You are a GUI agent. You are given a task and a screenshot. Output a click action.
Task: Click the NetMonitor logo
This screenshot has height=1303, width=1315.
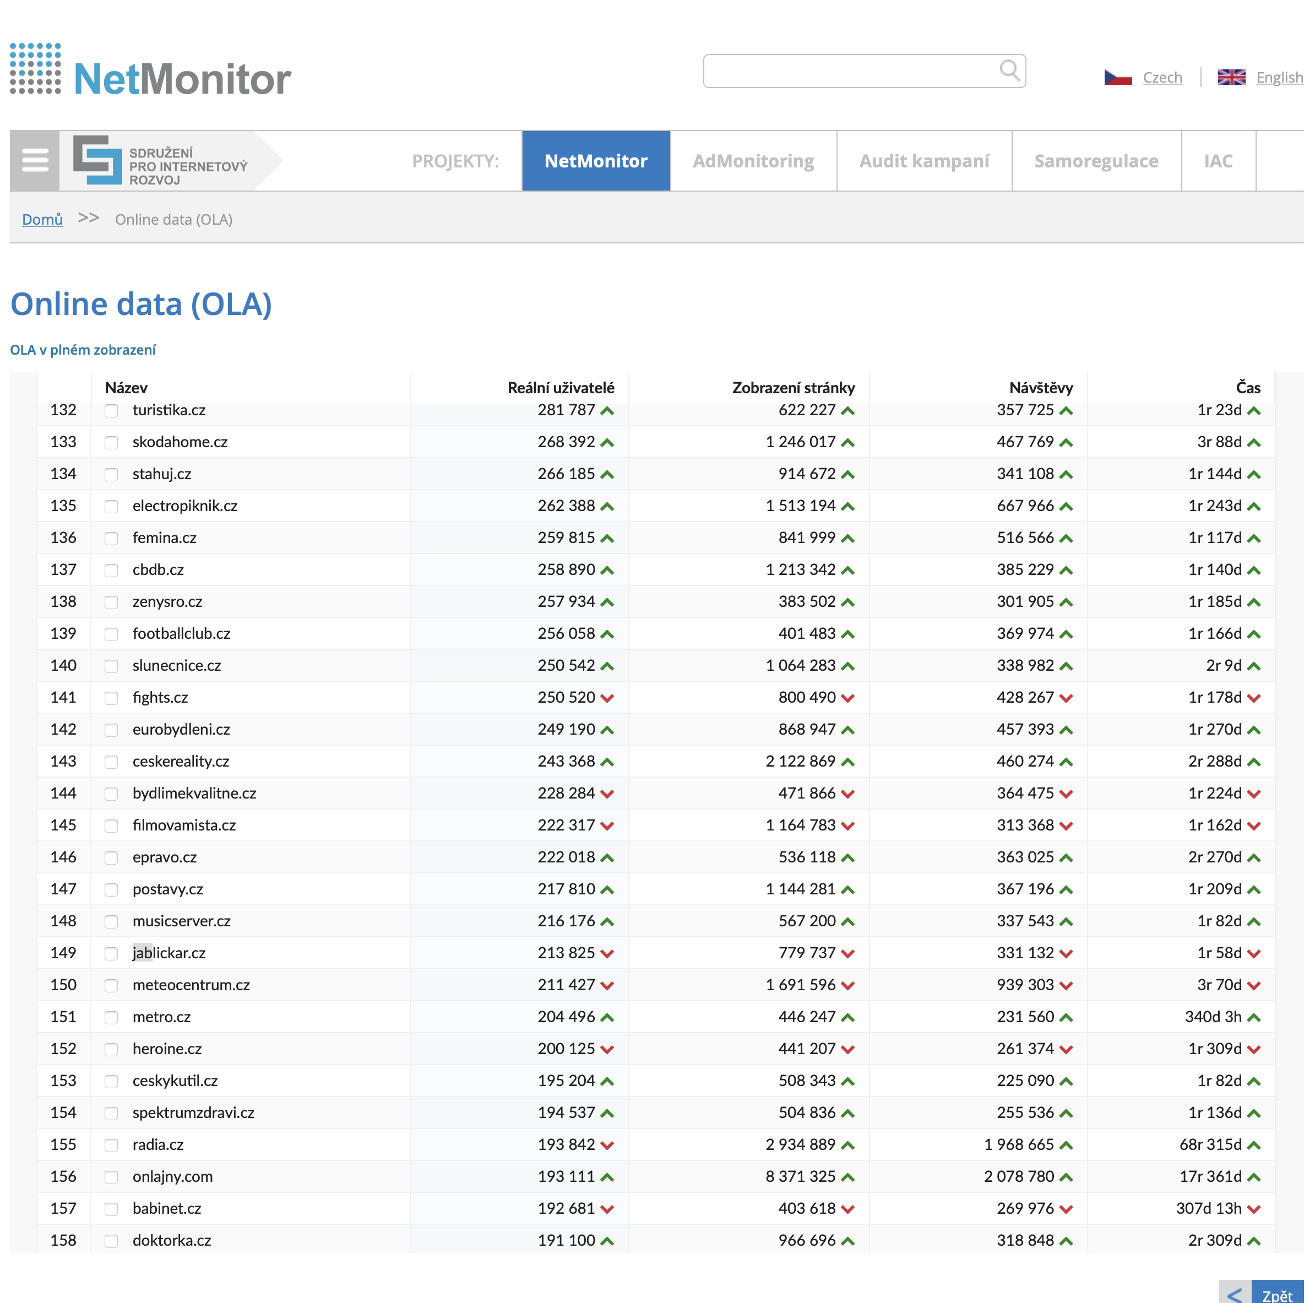(150, 72)
